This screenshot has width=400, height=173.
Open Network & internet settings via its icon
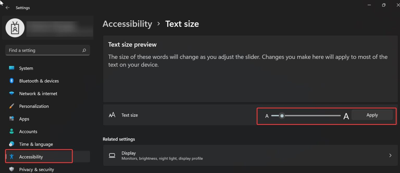coord(12,94)
